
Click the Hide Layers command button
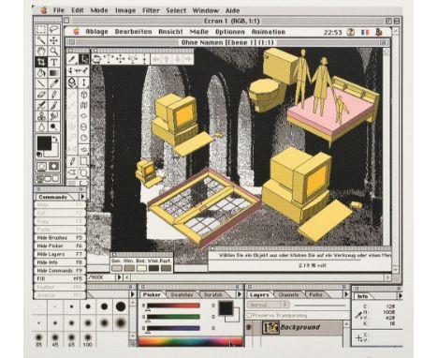[x=60, y=254]
